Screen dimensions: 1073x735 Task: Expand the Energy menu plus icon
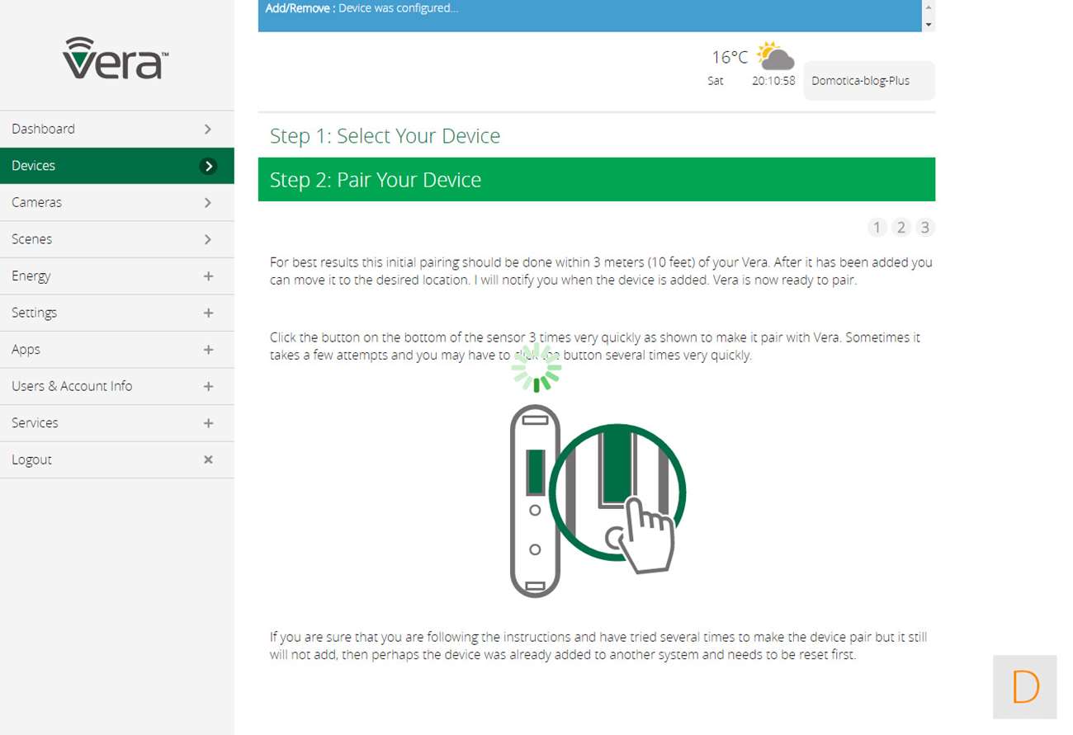tap(208, 276)
